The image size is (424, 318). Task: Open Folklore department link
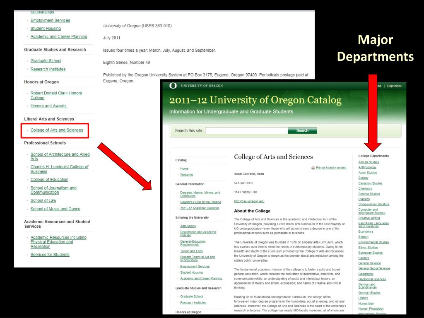pos(364,258)
